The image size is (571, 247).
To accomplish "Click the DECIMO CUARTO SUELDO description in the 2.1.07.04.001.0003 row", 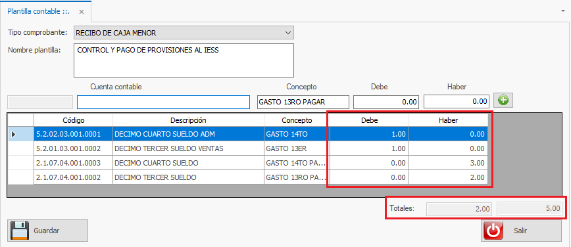I will click(188, 163).
